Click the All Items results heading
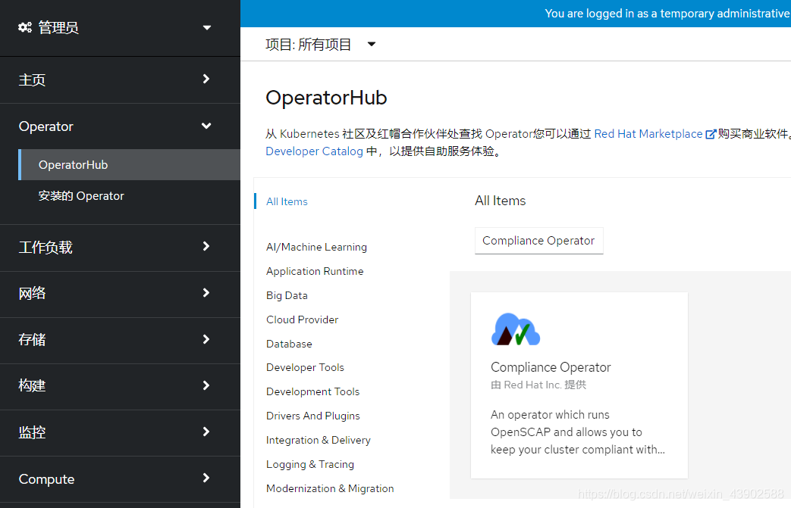This screenshot has height=508, width=791. pyautogui.click(x=500, y=201)
